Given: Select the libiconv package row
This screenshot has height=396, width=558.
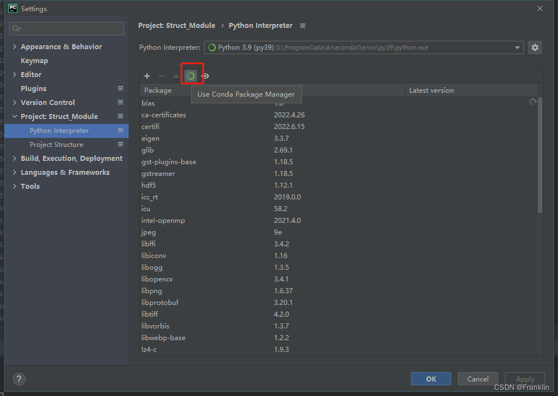Looking at the screenshot, I should (x=338, y=256).
